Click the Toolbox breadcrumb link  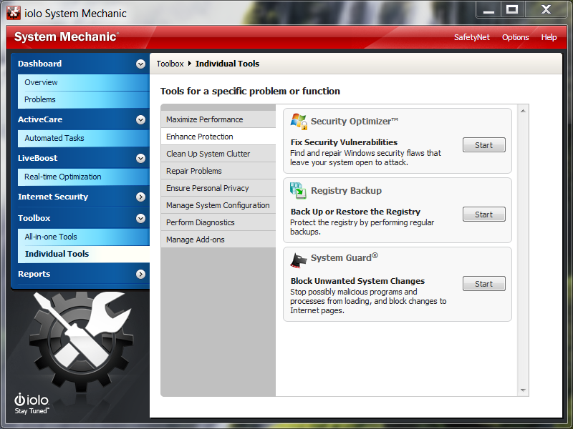170,64
